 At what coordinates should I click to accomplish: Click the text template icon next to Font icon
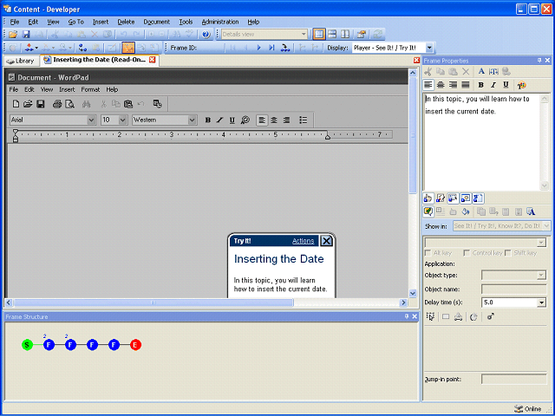pos(493,71)
